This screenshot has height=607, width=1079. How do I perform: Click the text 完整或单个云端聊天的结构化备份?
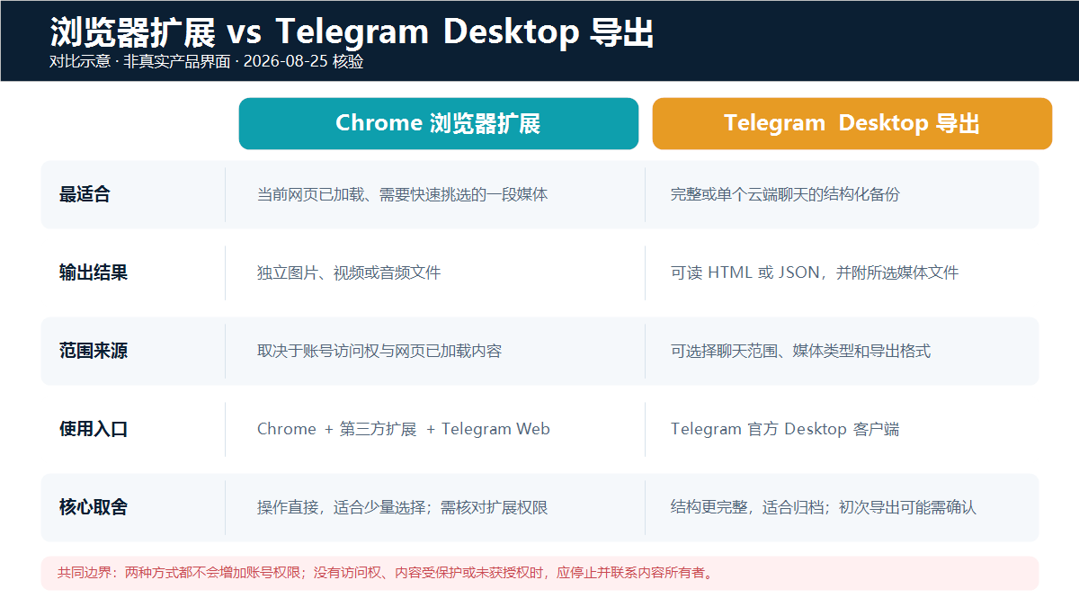785,194
